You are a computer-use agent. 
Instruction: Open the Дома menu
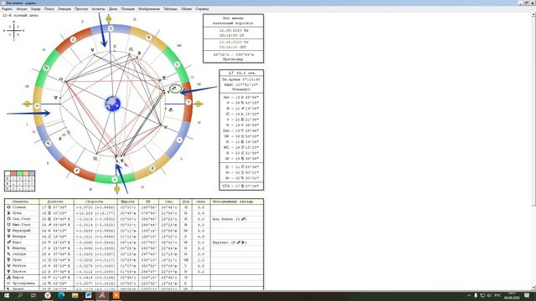(x=113, y=9)
